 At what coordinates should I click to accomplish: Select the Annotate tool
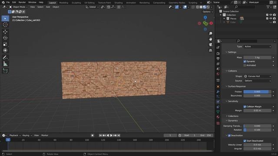pyautogui.click(x=5, y=58)
